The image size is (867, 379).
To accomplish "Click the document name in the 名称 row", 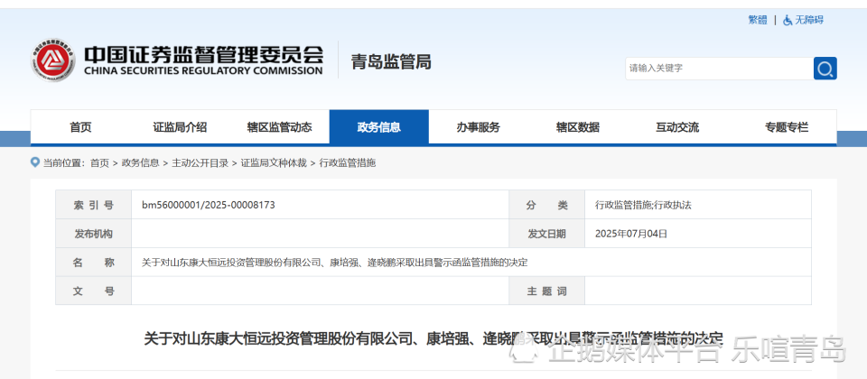I will point(334,263).
